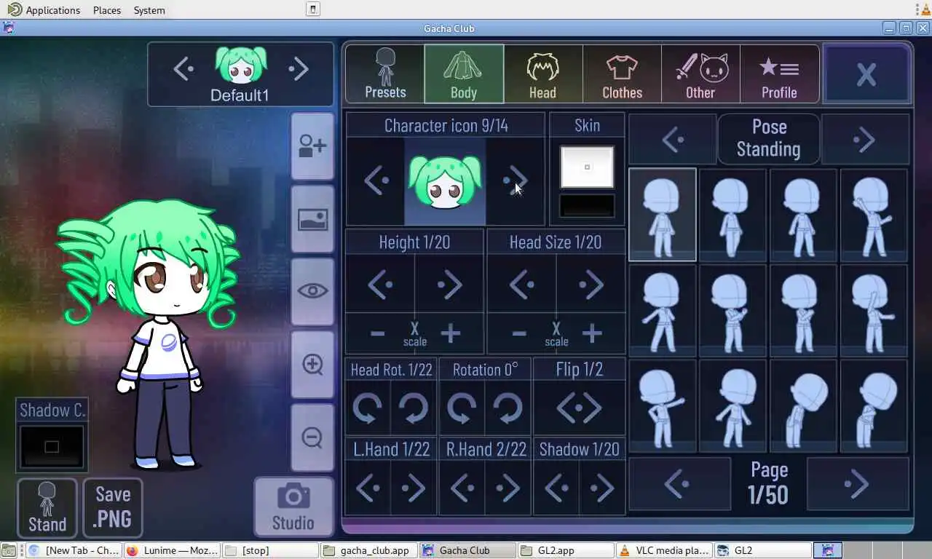Viewport: 932px width, 559px height.
Task: Increase Head Size with right arrow
Action: coord(591,285)
